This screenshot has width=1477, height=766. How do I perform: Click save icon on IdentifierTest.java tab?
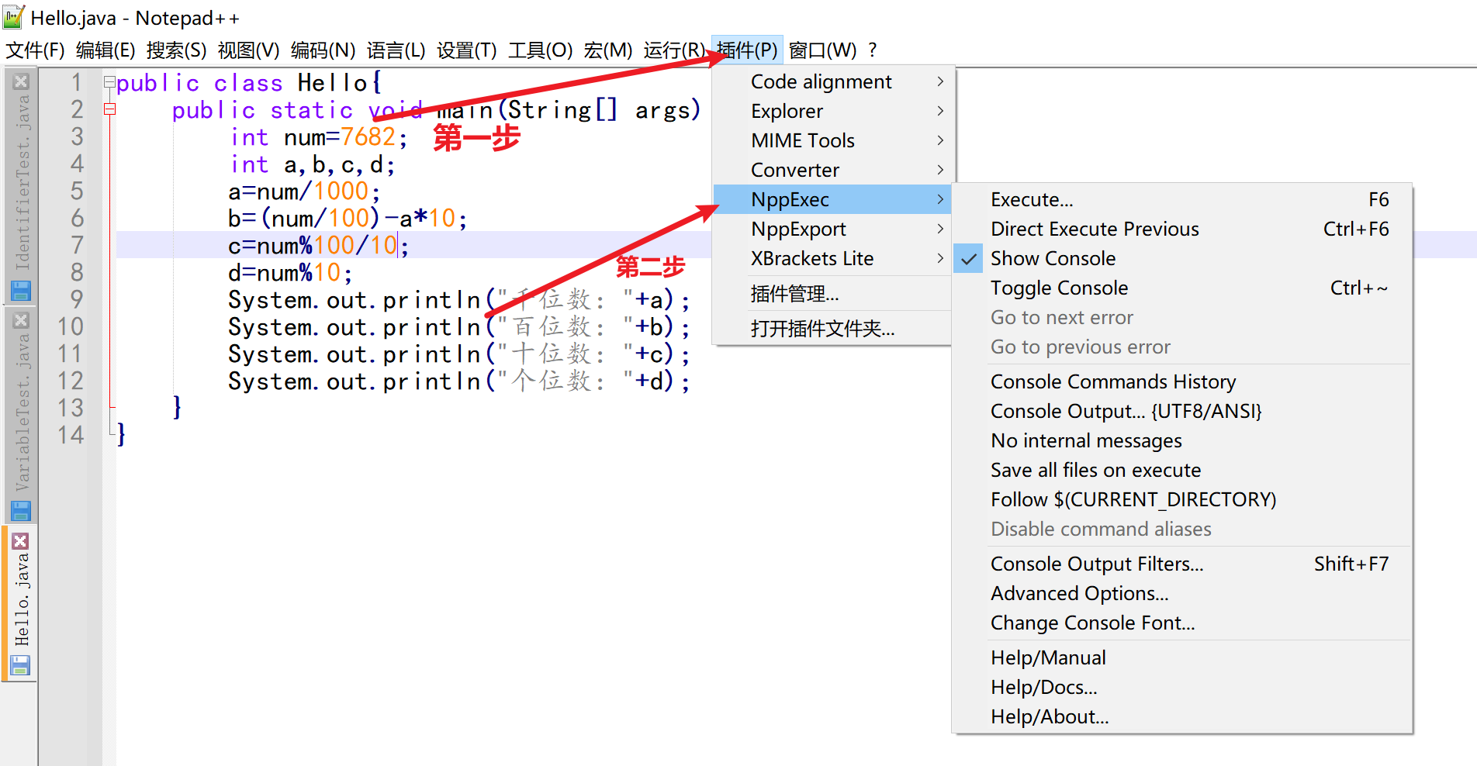(21, 291)
